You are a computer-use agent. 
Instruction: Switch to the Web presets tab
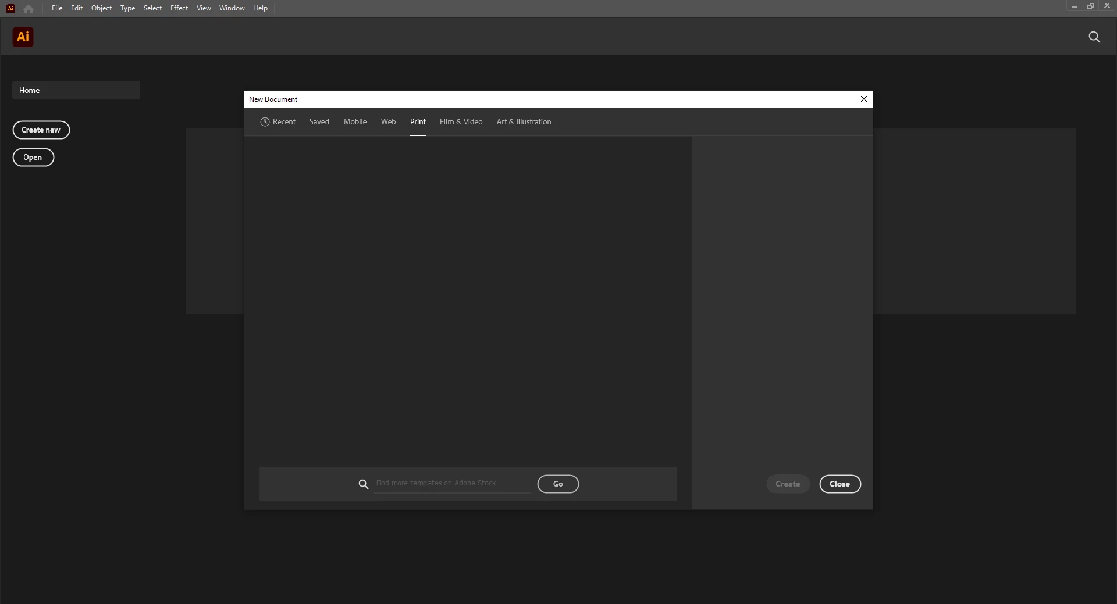pos(388,121)
